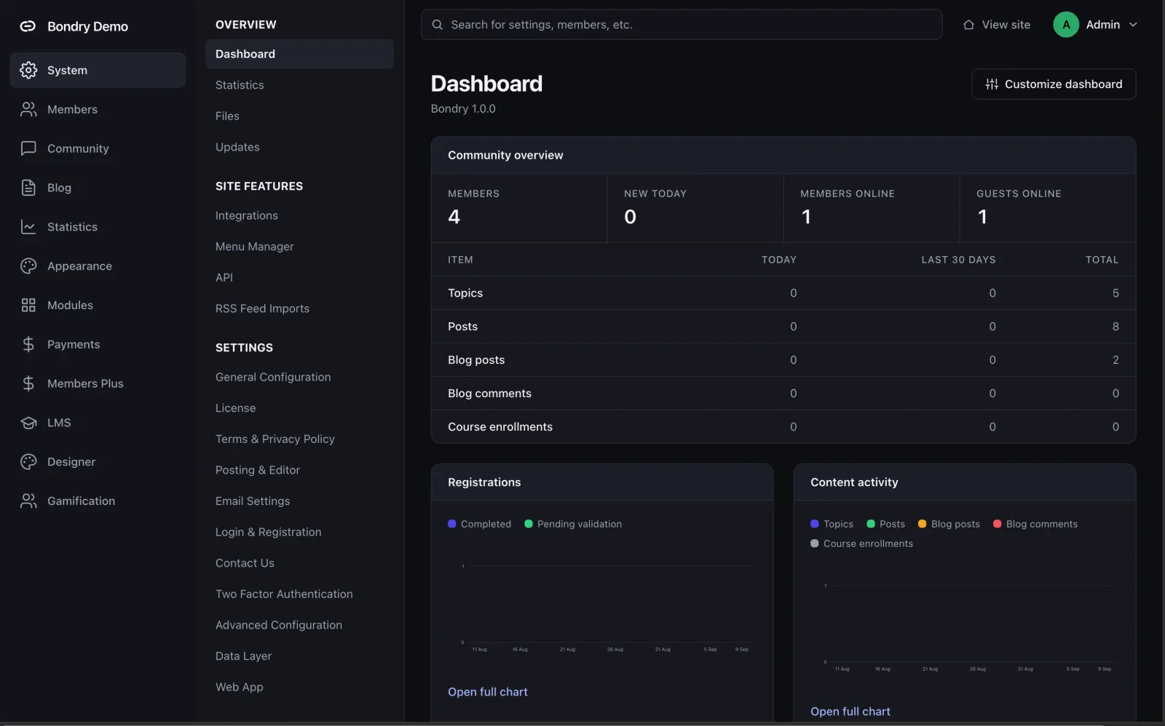This screenshot has height=726, width=1165.
Task: Click the search magnifier icon
Action: 437,25
